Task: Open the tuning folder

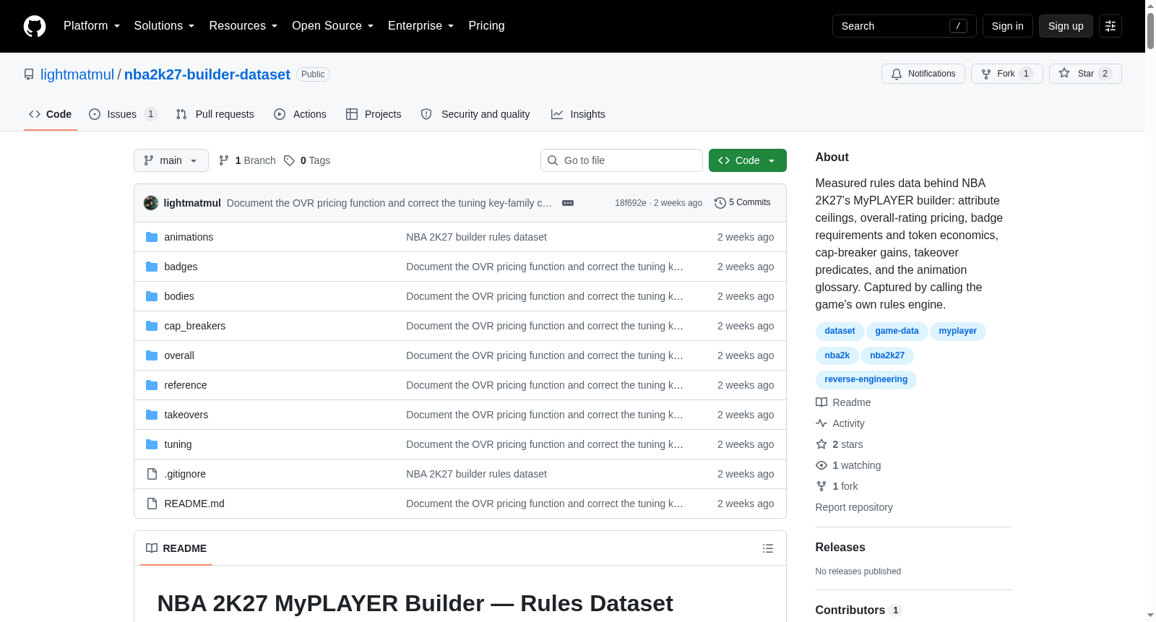Action: point(178,444)
